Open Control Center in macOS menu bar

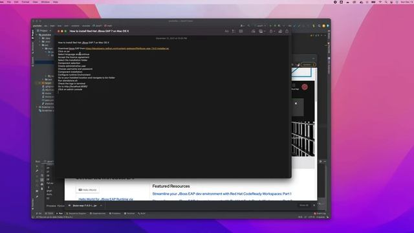tap(391, 2)
